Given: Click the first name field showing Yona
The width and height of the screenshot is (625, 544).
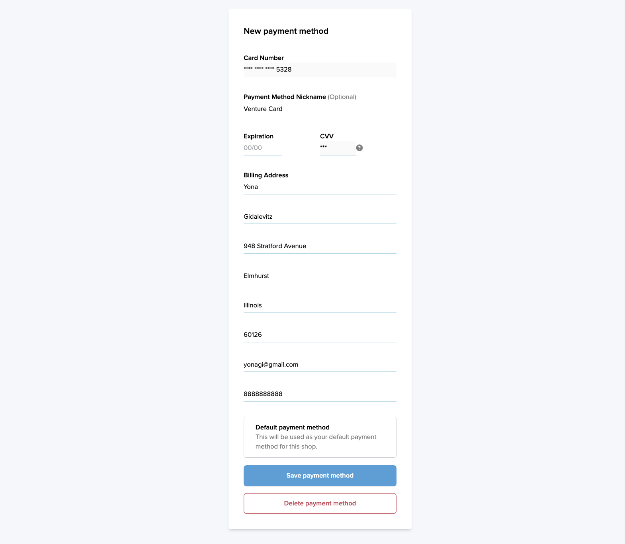Looking at the screenshot, I should [x=320, y=187].
